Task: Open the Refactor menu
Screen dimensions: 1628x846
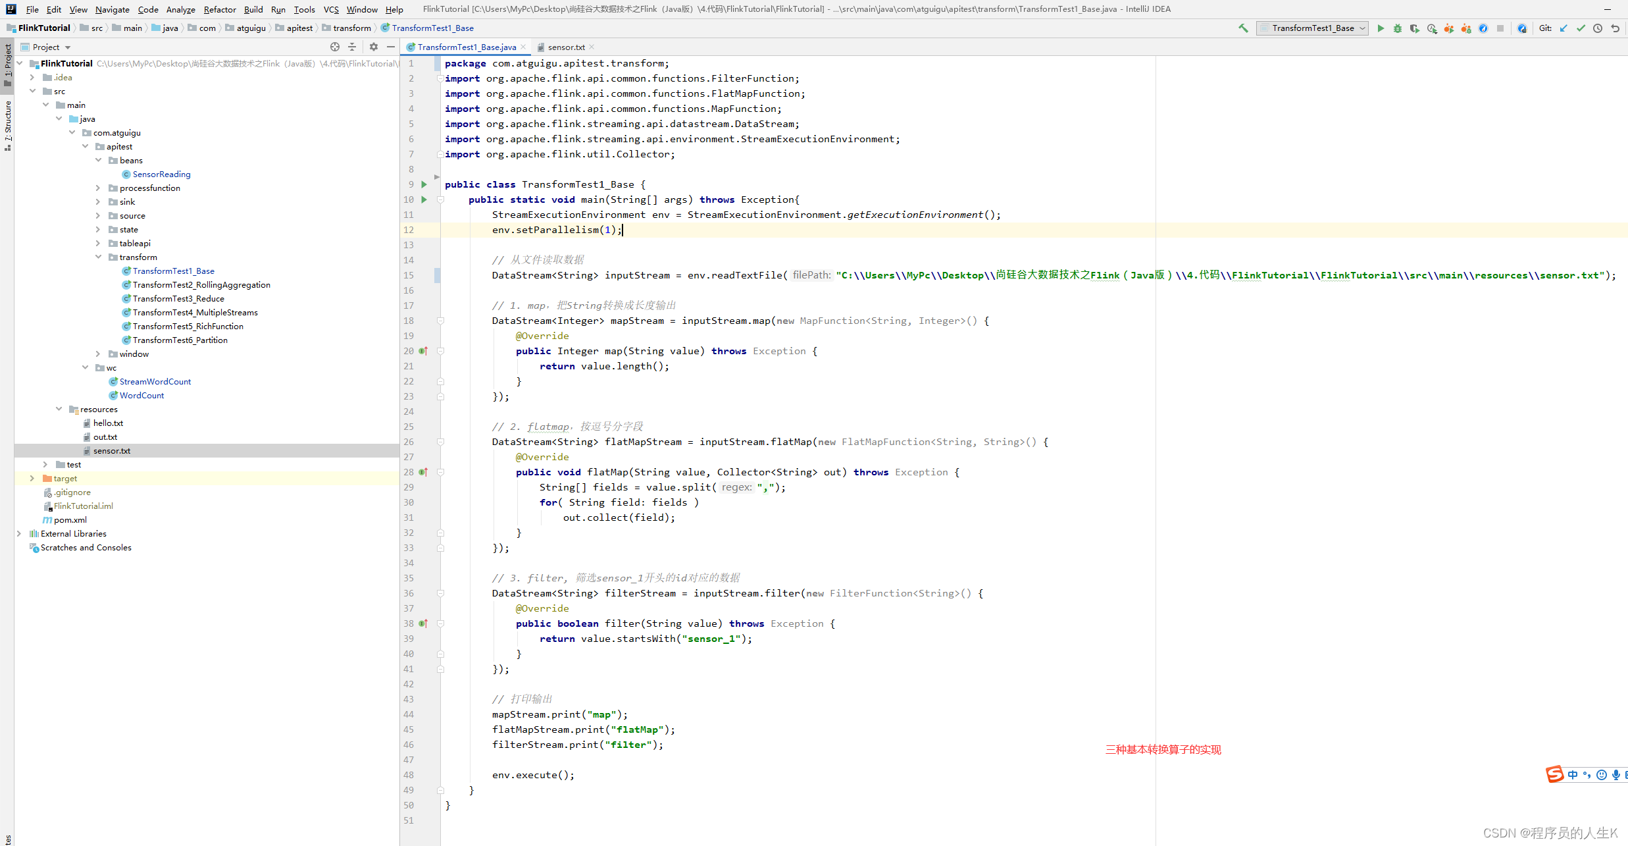Action: tap(220, 9)
